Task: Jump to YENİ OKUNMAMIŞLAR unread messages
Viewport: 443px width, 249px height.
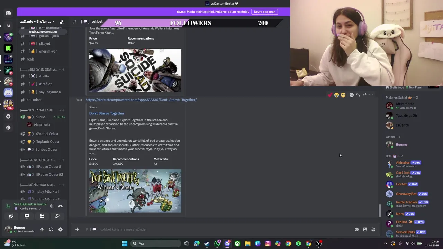Action: (x=43, y=32)
